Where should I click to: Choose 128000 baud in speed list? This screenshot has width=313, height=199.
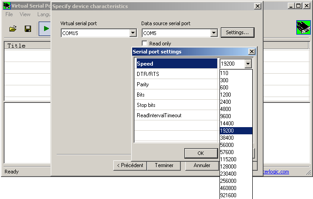(x=236, y=167)
